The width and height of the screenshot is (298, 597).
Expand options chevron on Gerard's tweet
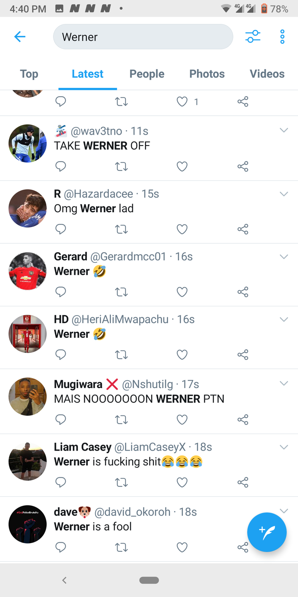[x=284, y=257]
